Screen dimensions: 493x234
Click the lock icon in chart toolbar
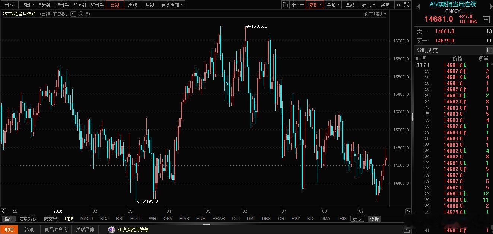pos(285,5)
